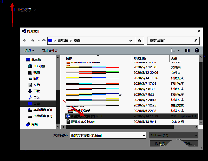Open the 组织 dropdown
The width and height of the screenshot is (208, 161).
pyautogui.click(x=29, y=50)
